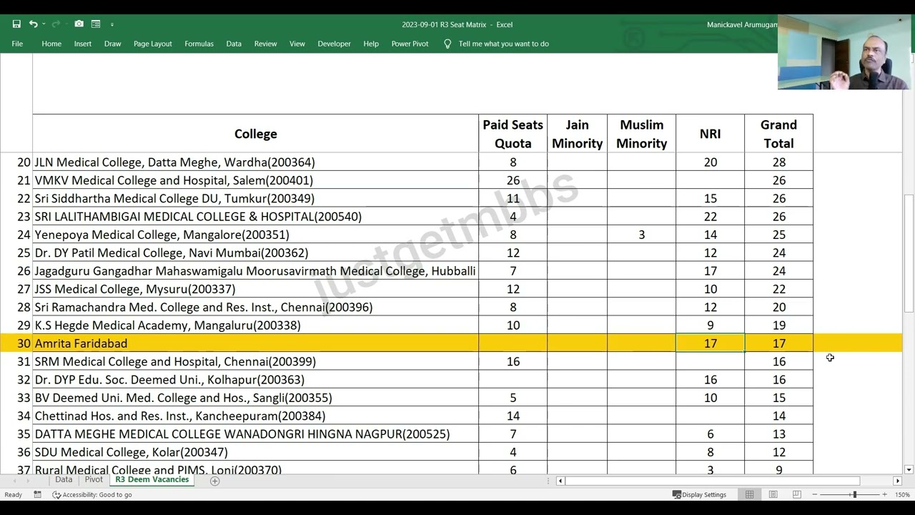Image resolution: width=915 pixels, height=515 pixels.
Task: Open the File menu
Action: coord(17,44)
